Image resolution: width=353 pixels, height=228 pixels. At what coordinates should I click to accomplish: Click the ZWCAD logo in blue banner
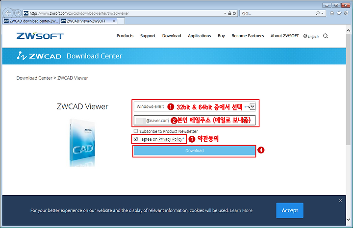tap(39, 56)
